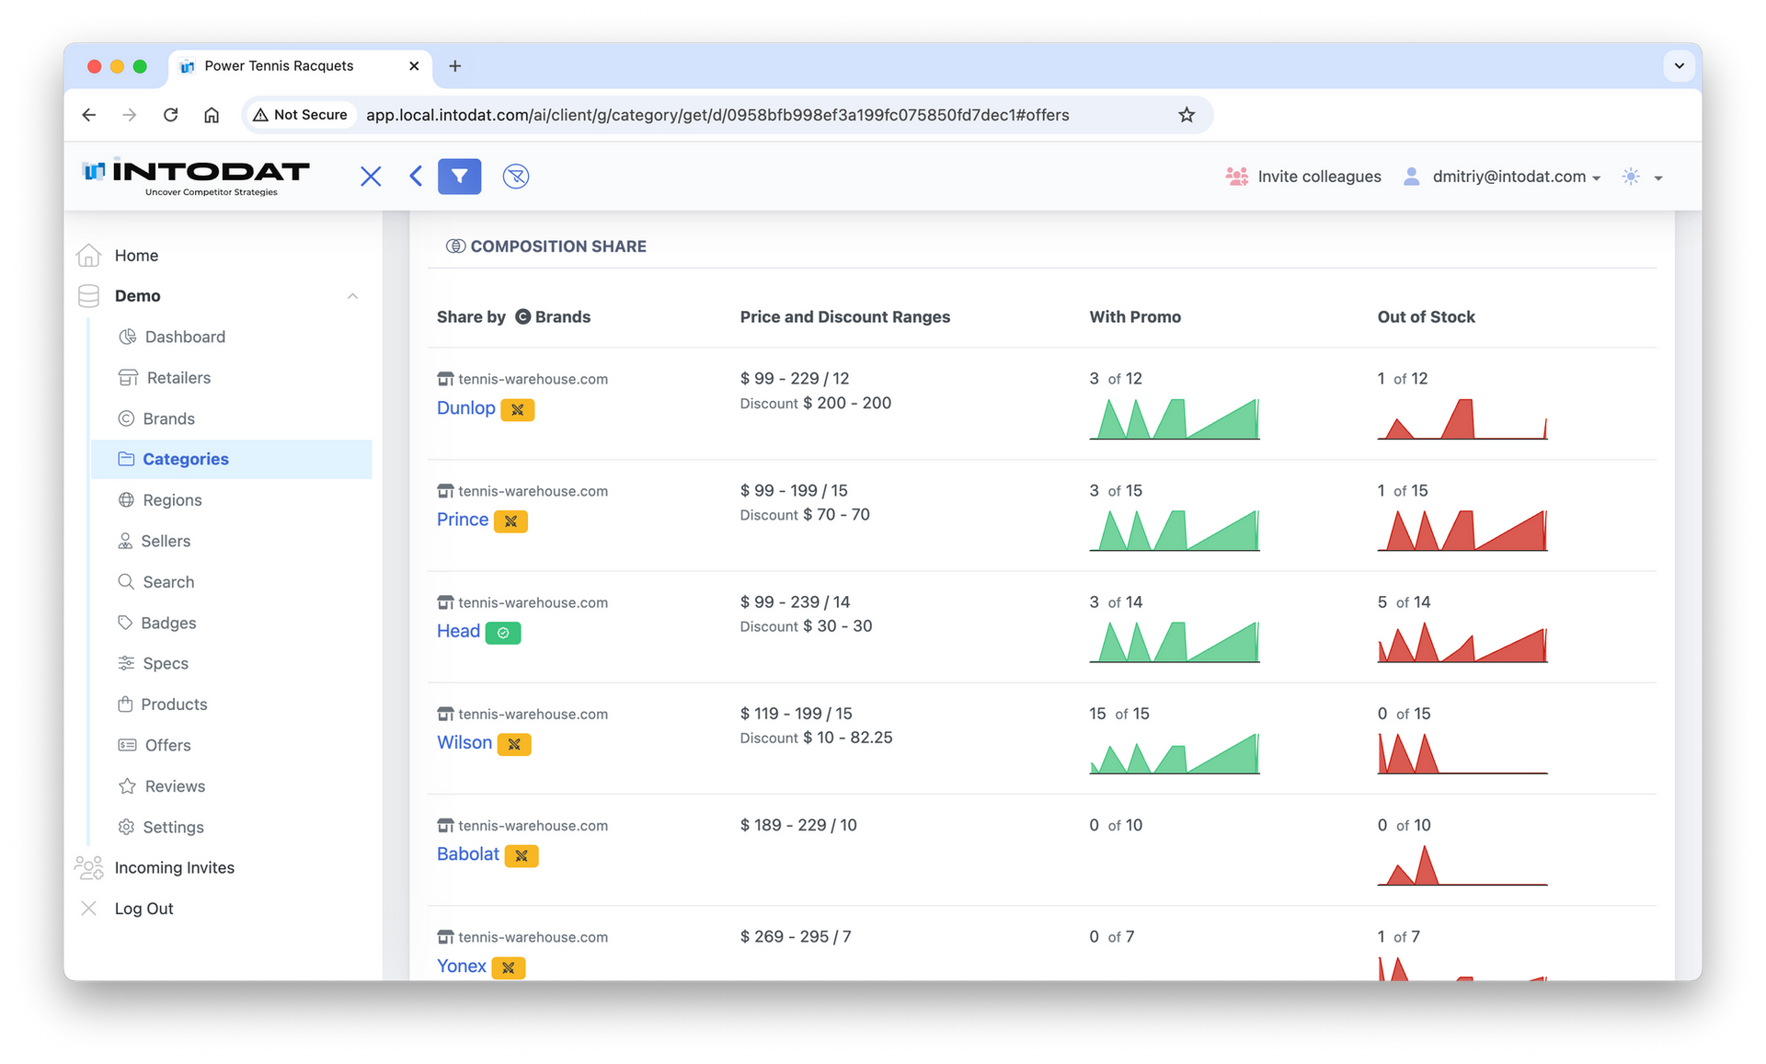Open Search in the sidebar
Viewport: 1766px width, 1064px height.
(x=168, y=582)
